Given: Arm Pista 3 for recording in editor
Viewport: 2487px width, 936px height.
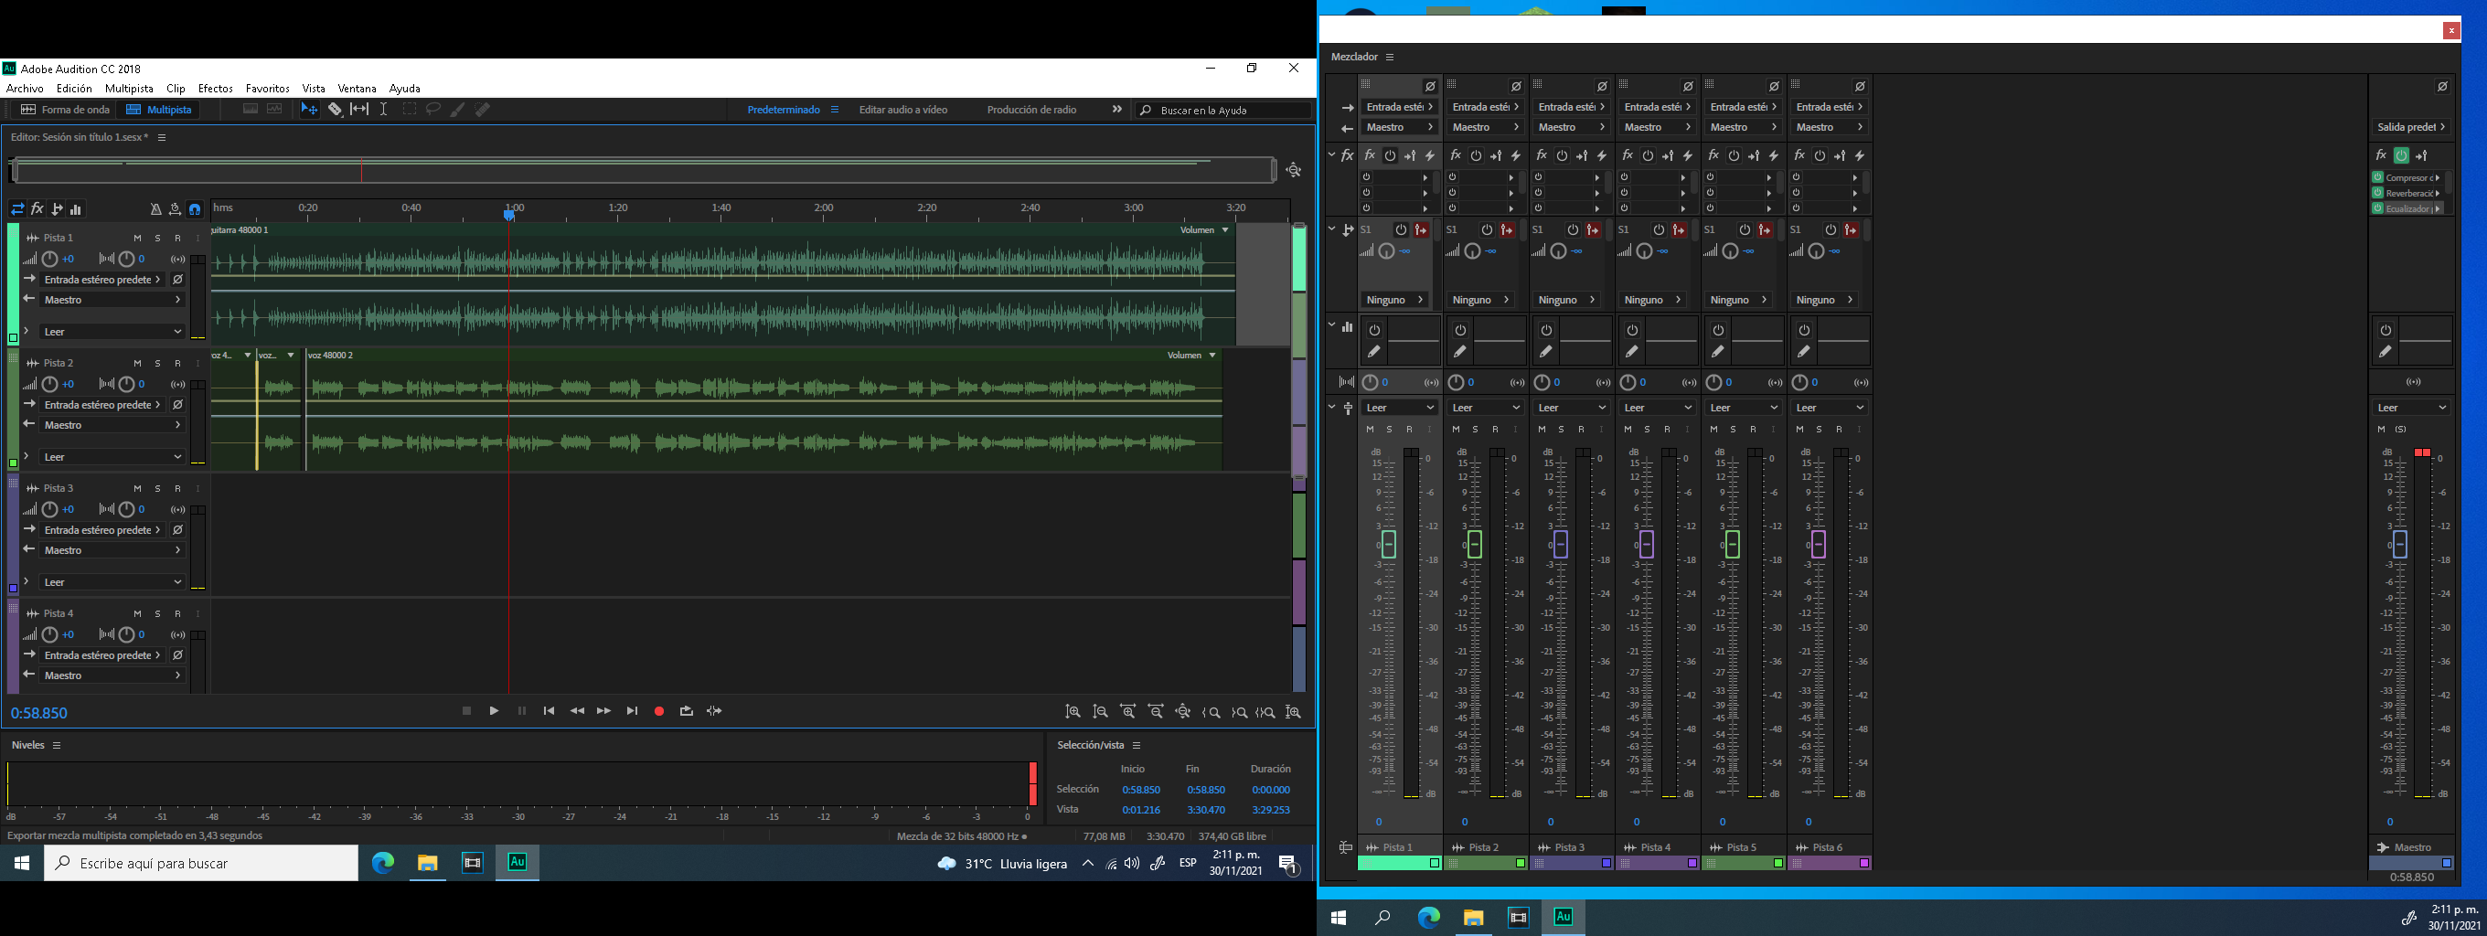Looking at the screenshot, I should point(177,489).
